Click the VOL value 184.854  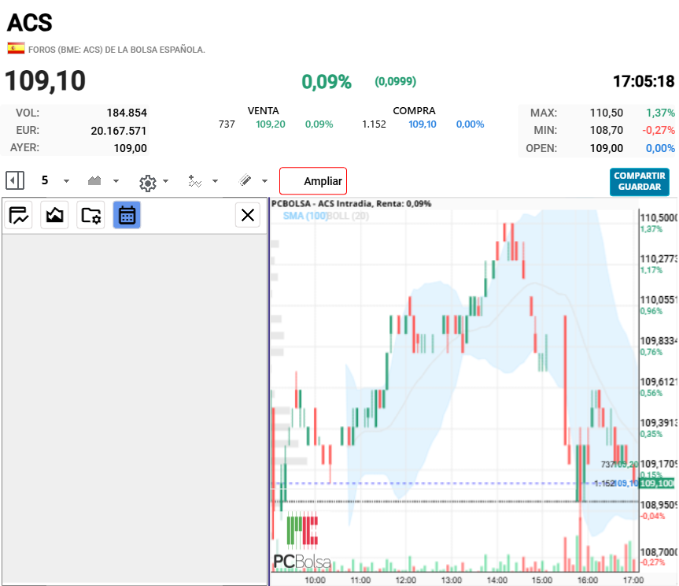click(x=127, y=113)
